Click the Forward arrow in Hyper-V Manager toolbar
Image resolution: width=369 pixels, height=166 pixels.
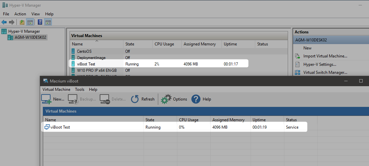(11, 22)
